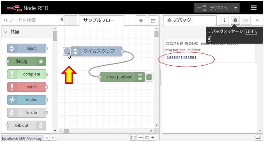Viewport: 264px width, 142px height.
Task: Click the debug payload value 1668043482561
Action: [181, 58]
